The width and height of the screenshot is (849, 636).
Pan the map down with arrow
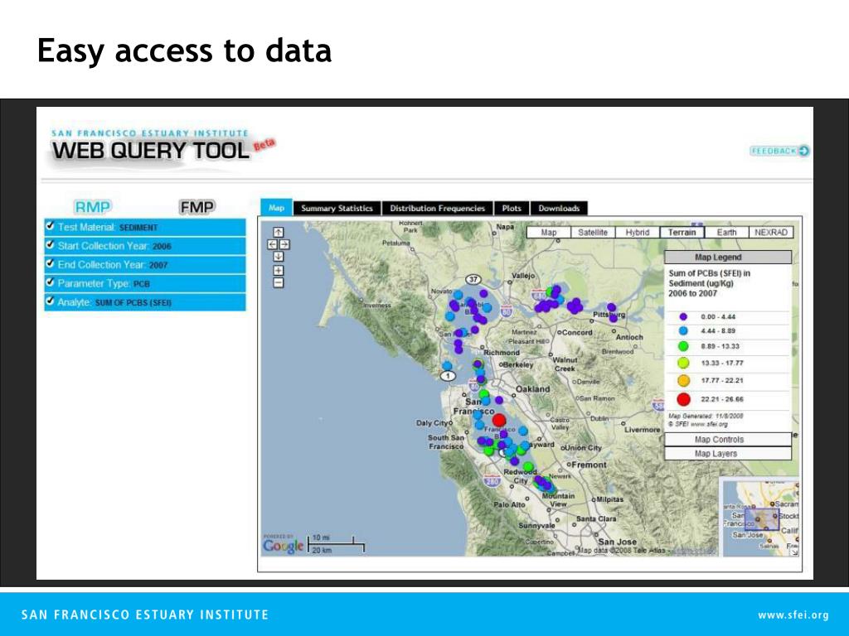click(x=279, y=257)
